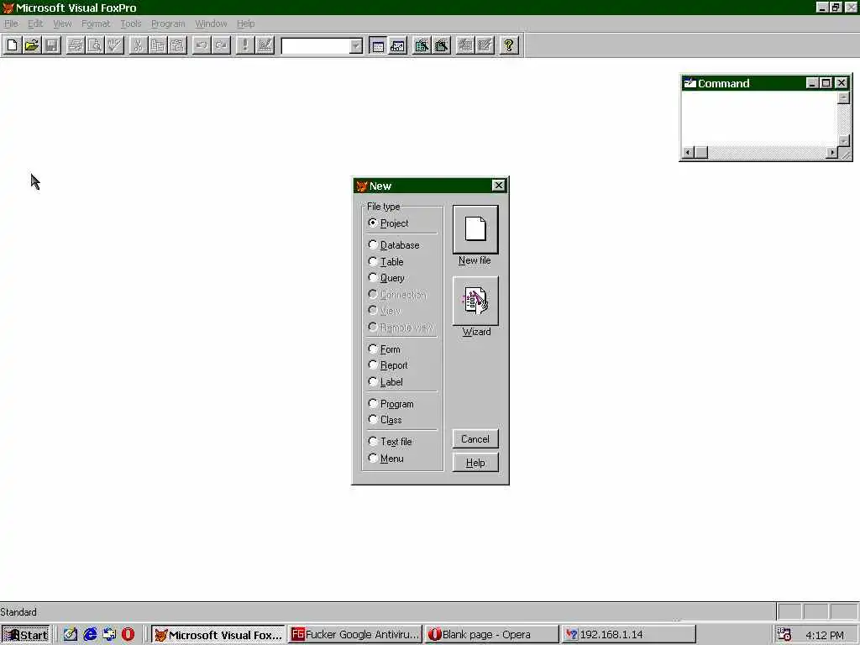860x645 pixels.
Task: Maximize the Command window
Action: (826, 83)
